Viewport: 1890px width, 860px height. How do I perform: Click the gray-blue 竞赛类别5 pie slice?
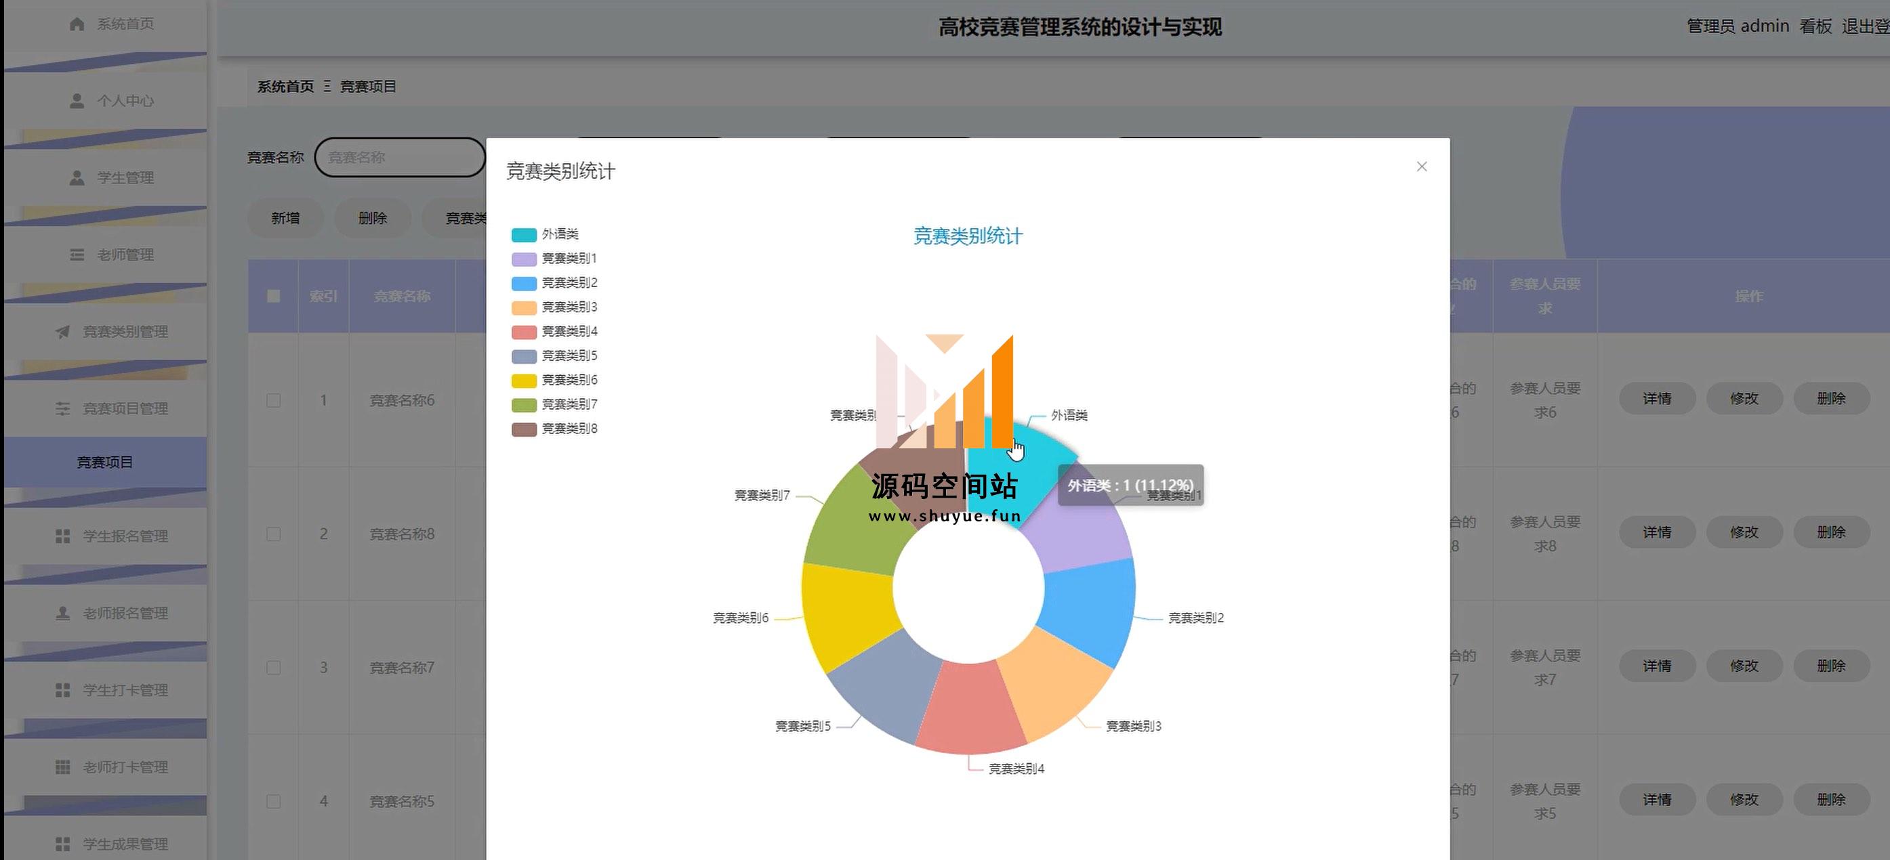click(x=884, y=689)
